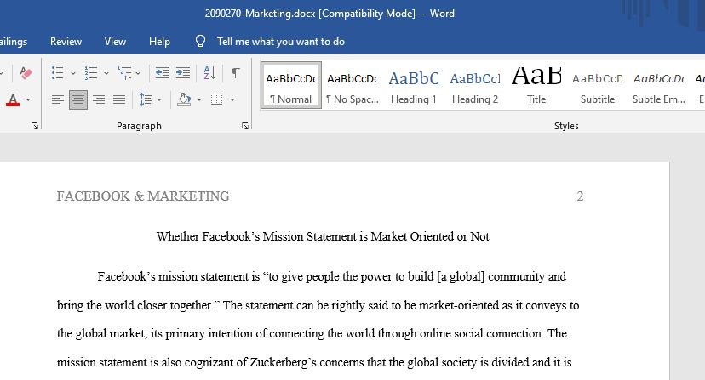Click the Borders icon

pyautogui.click(x=217, y=99)
